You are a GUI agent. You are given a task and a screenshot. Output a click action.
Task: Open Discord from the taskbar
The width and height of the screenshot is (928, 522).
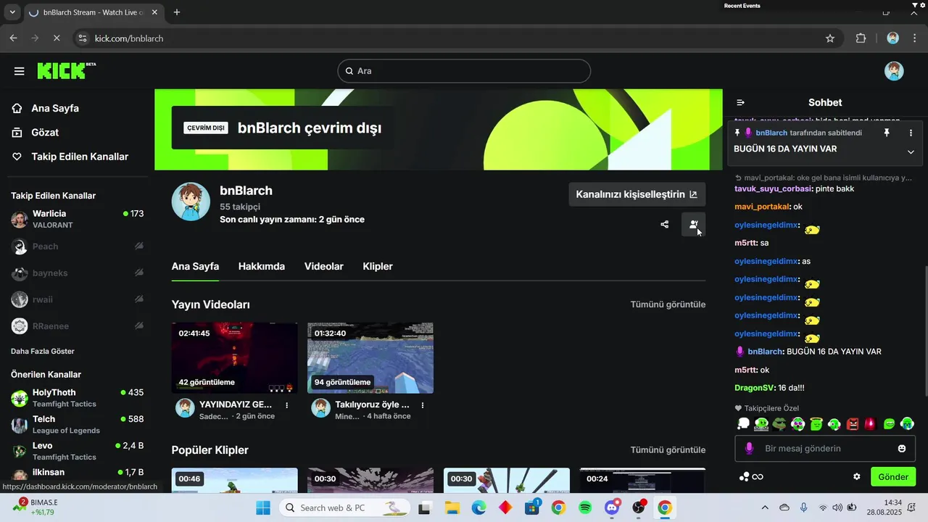(x=613, y=507)
